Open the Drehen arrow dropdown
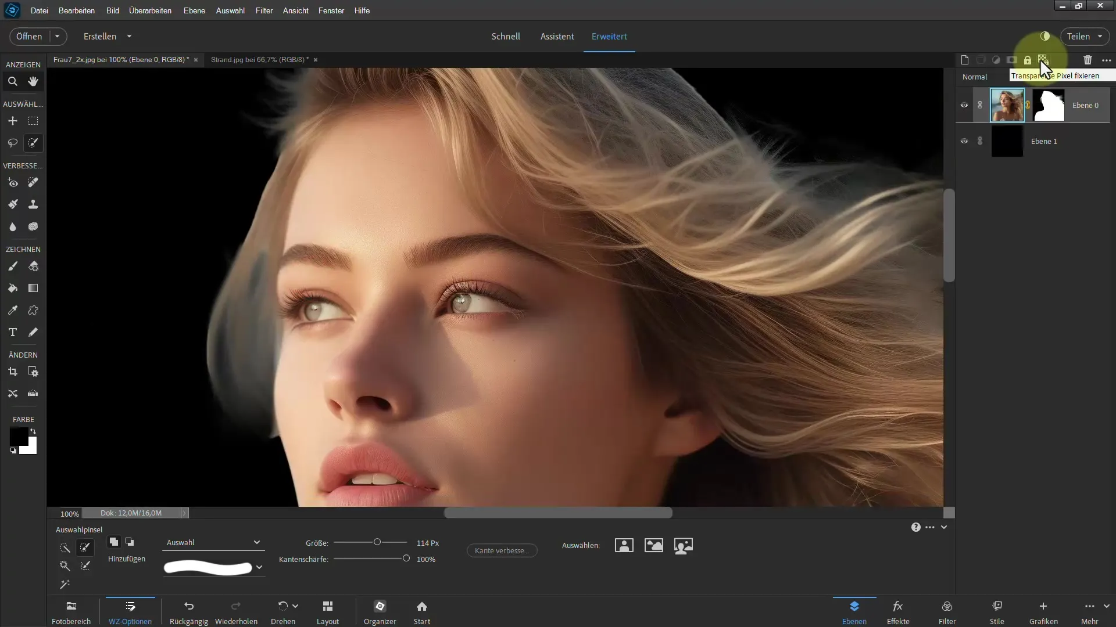1116x627 pixels. click(x=295, y=606)
